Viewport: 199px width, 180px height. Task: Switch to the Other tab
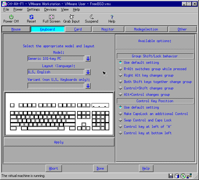(182, 29)
